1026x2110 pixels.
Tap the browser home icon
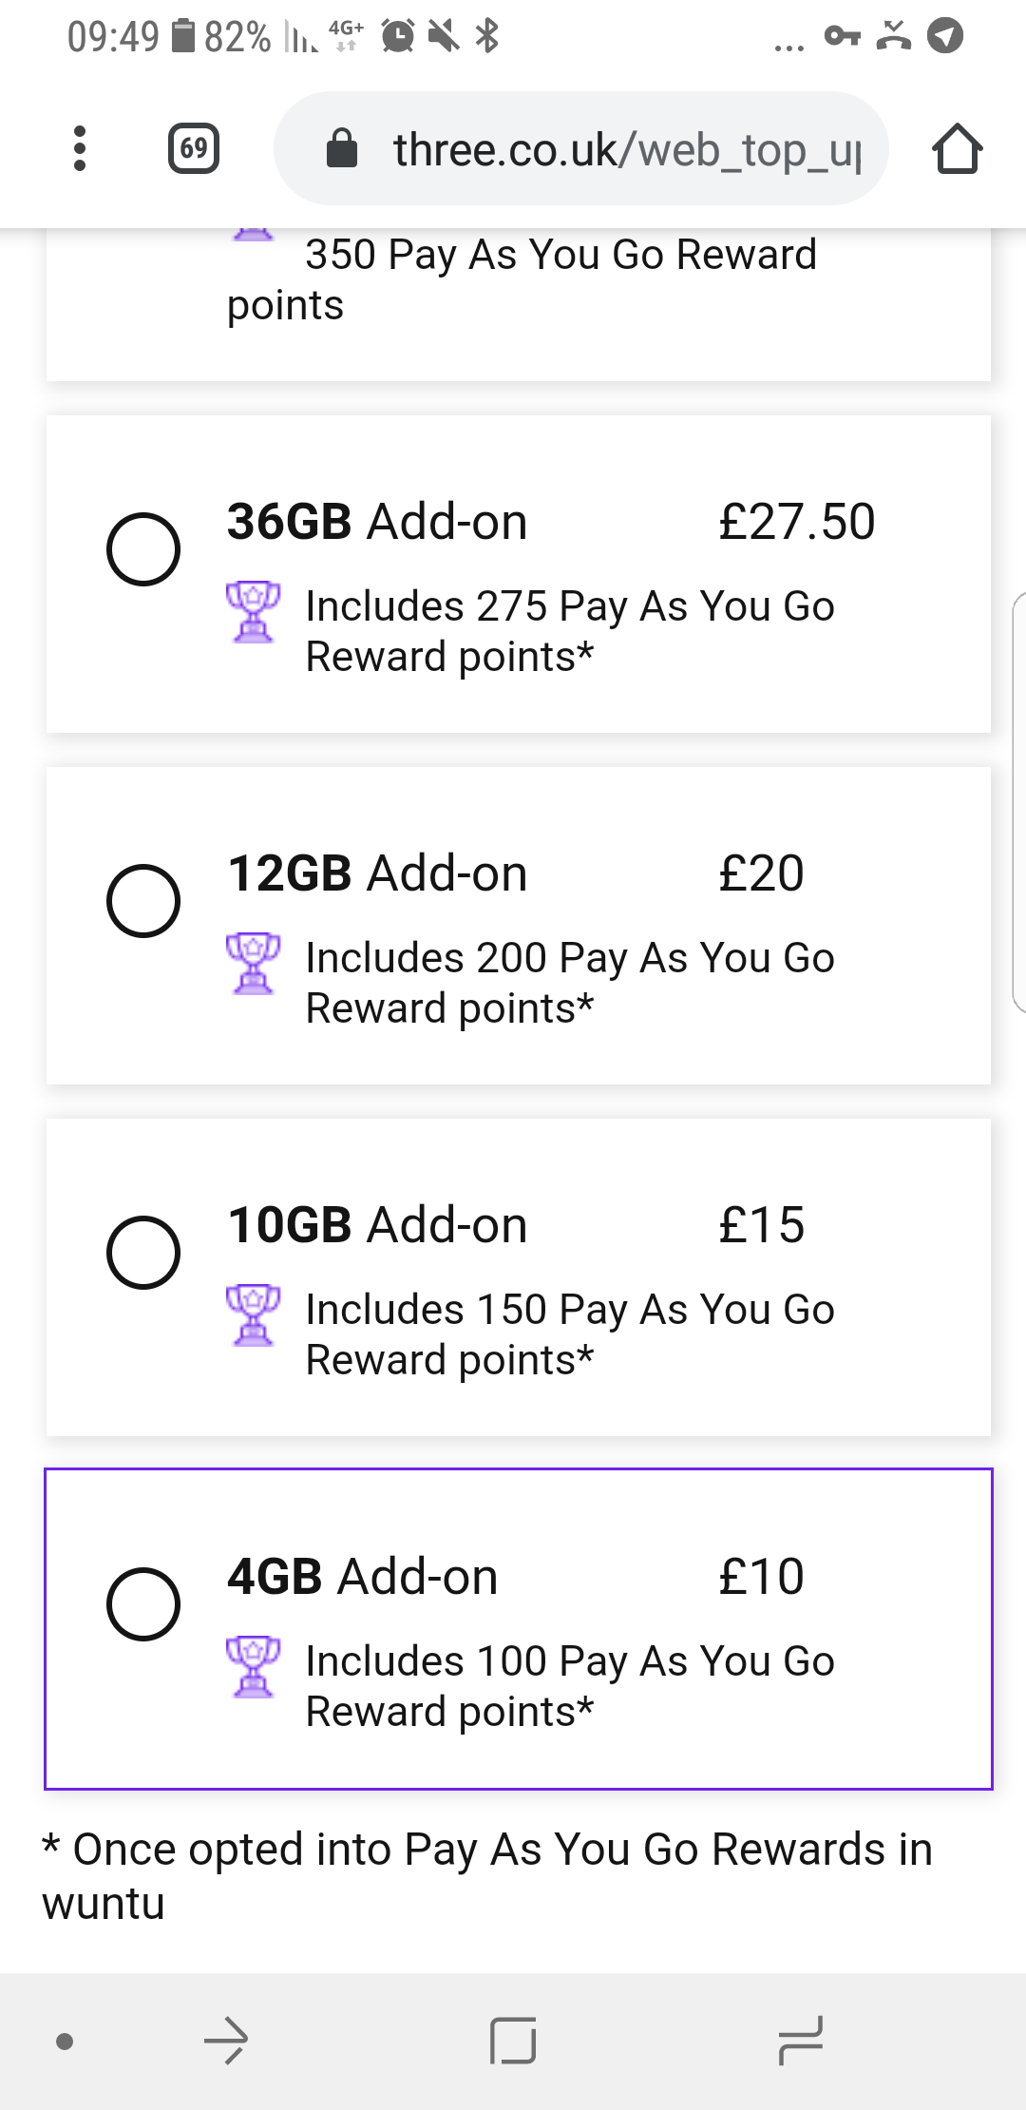click(957, 149)
